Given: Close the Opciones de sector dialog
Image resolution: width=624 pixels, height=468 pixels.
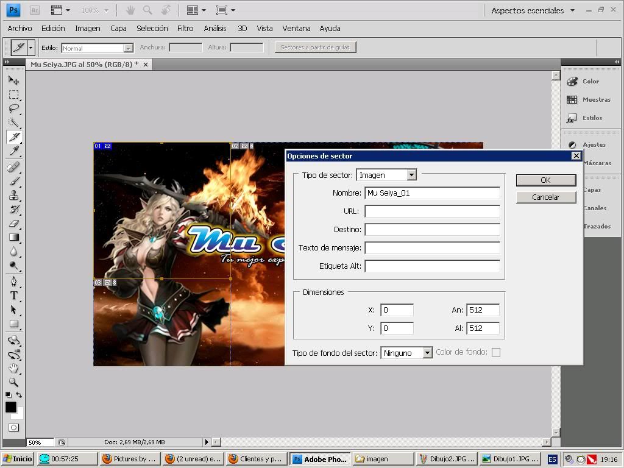Looking at the screenshot, I should click(x=576, y=155).
